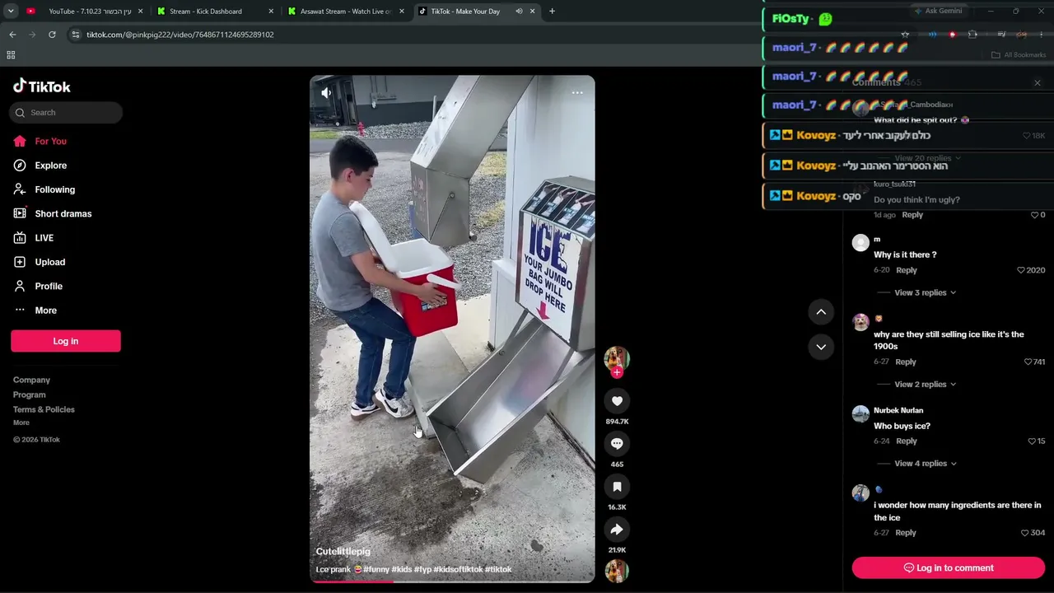Seek using the video progress bar
This screenshot has width=1054, height=593.
point(452,581)
